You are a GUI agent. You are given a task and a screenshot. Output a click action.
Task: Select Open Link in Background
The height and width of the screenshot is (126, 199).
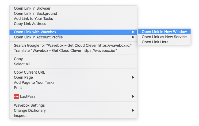tap(35, 13)
